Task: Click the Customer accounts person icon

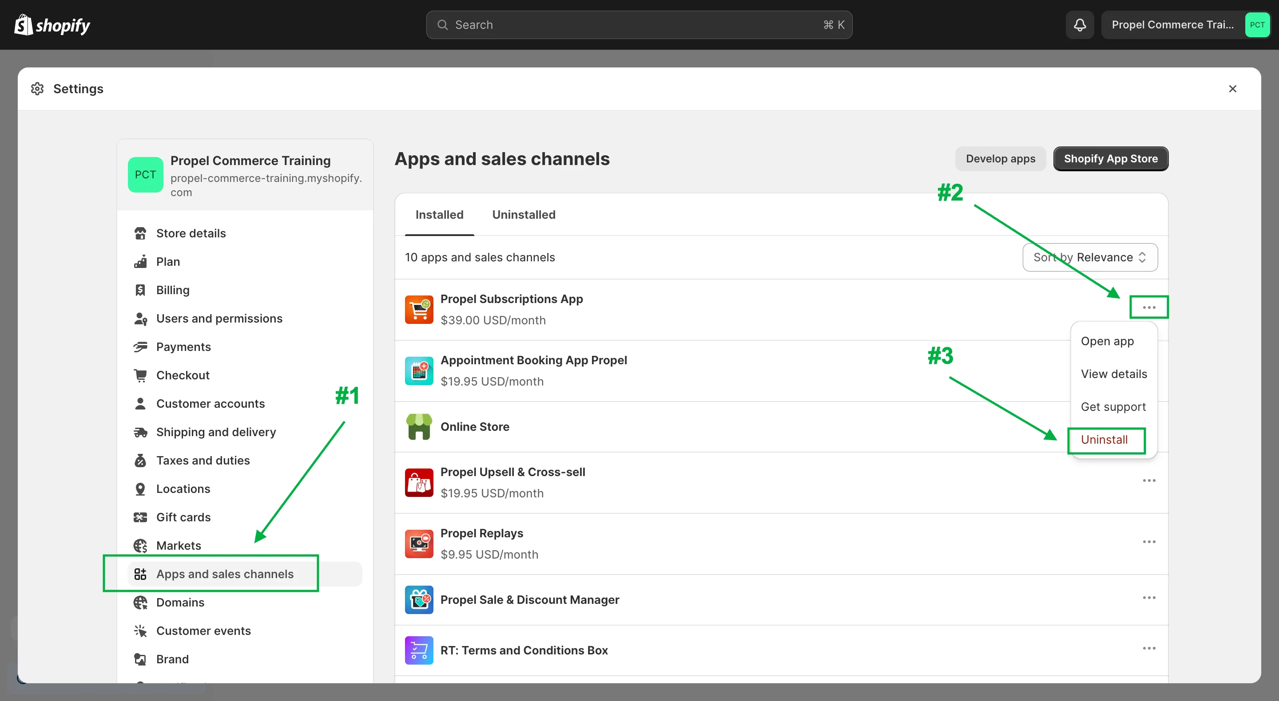Action: (140, 404)
